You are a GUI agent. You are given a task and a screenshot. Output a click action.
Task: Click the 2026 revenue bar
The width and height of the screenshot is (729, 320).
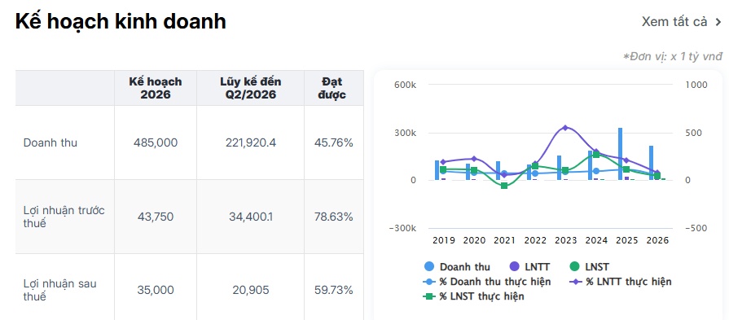pyautogui.click(x=651, y=163)
